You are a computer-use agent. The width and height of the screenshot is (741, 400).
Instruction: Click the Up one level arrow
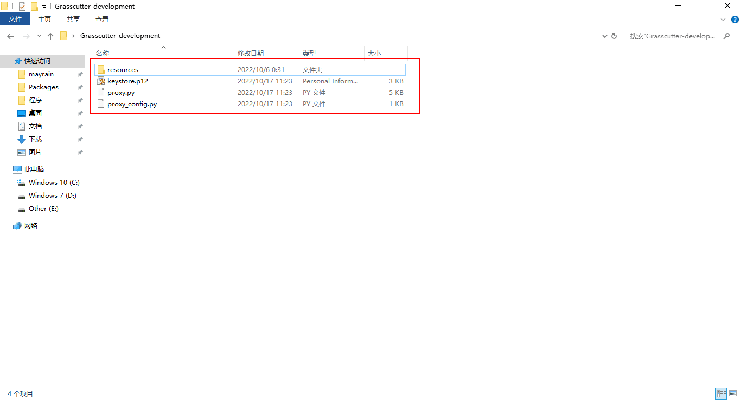click(50, 36)
